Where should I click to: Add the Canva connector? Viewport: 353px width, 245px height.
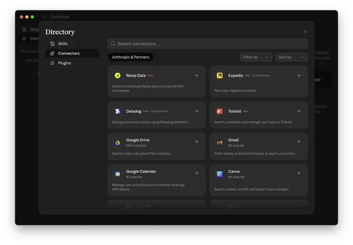tap(298, 173)
